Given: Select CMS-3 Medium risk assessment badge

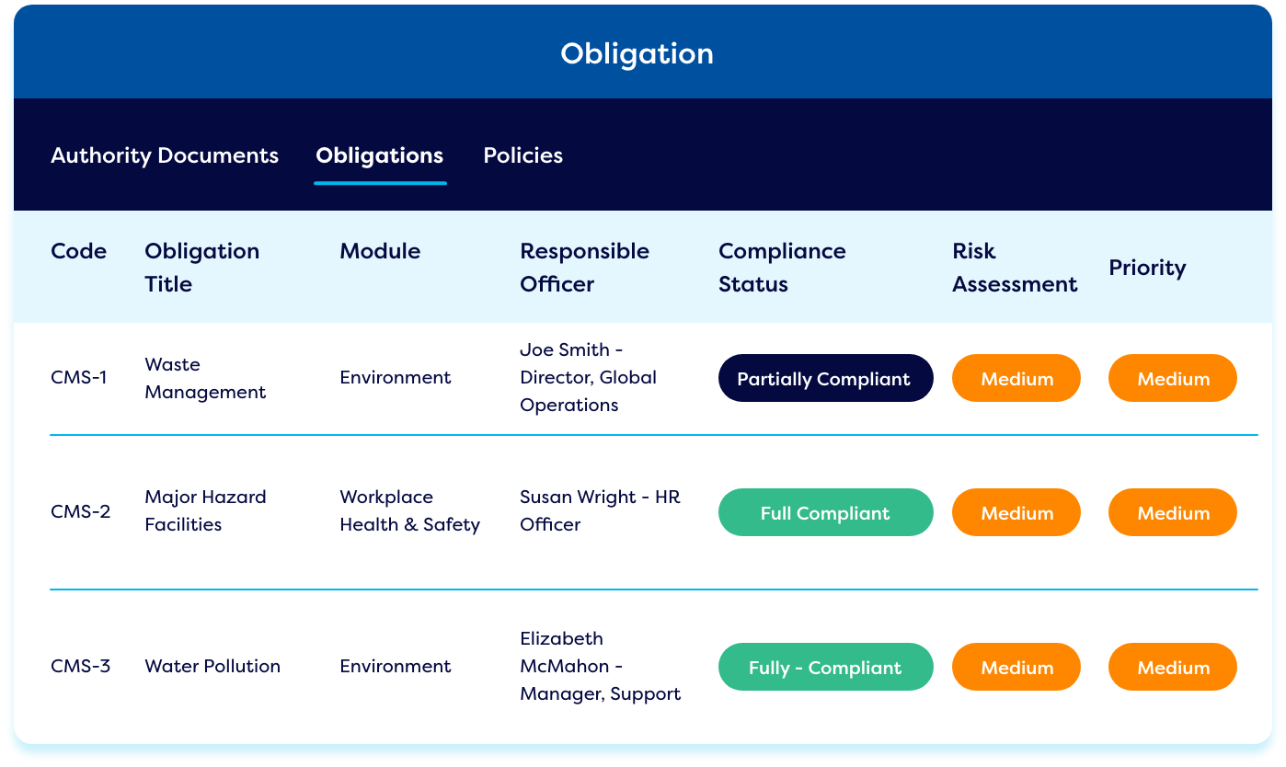Looking at the screenshot, I should point(1016,667).
